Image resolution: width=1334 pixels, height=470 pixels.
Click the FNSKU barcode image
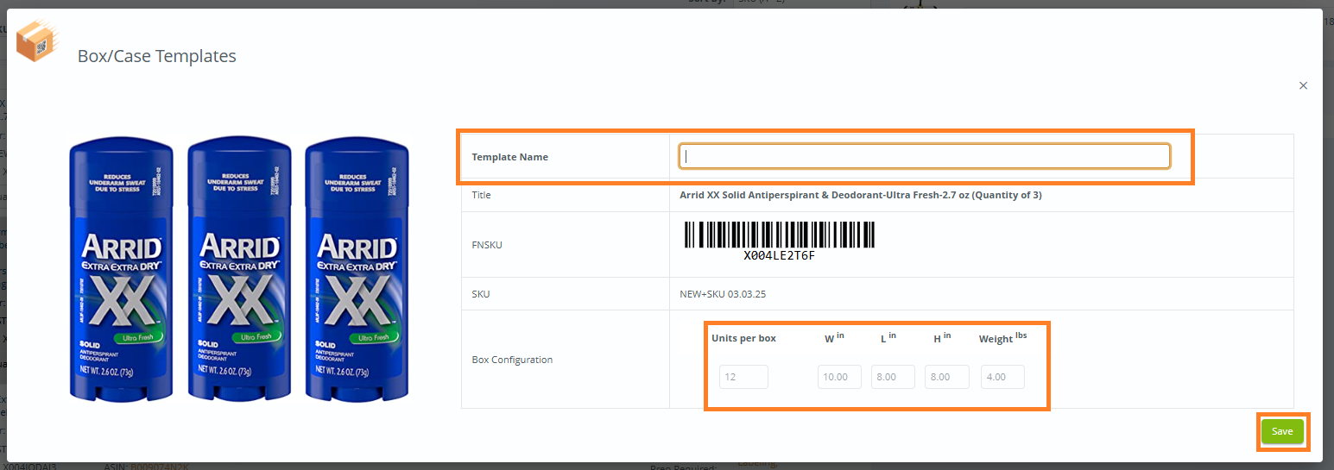779,235
